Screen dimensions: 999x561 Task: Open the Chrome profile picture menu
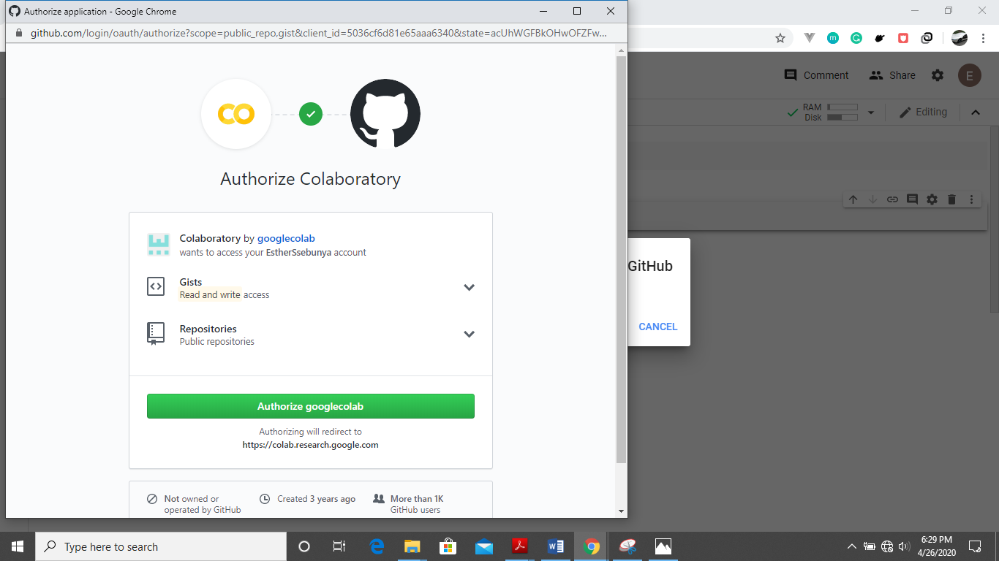point(960,38)
